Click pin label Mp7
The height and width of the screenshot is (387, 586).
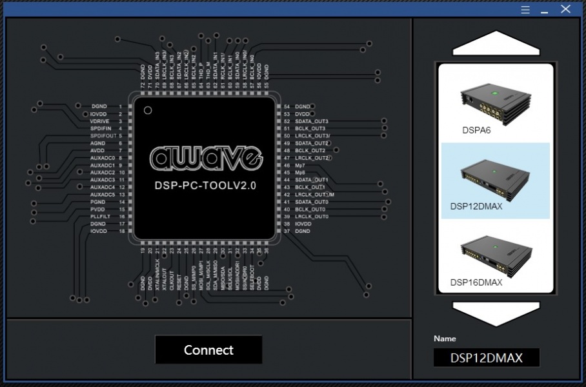tap(300, 165)
